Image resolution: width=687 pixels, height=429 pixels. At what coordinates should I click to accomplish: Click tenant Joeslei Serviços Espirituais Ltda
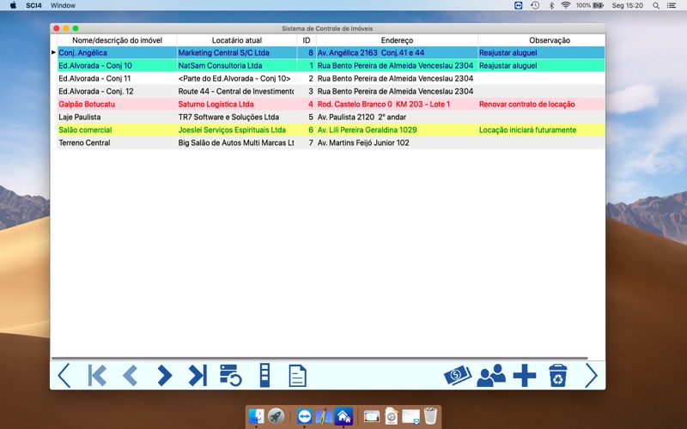tap(232, 130)
